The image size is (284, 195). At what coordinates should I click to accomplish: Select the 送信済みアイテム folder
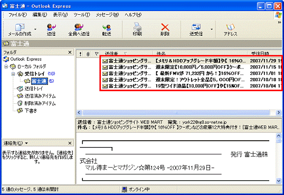pos(40,96)
